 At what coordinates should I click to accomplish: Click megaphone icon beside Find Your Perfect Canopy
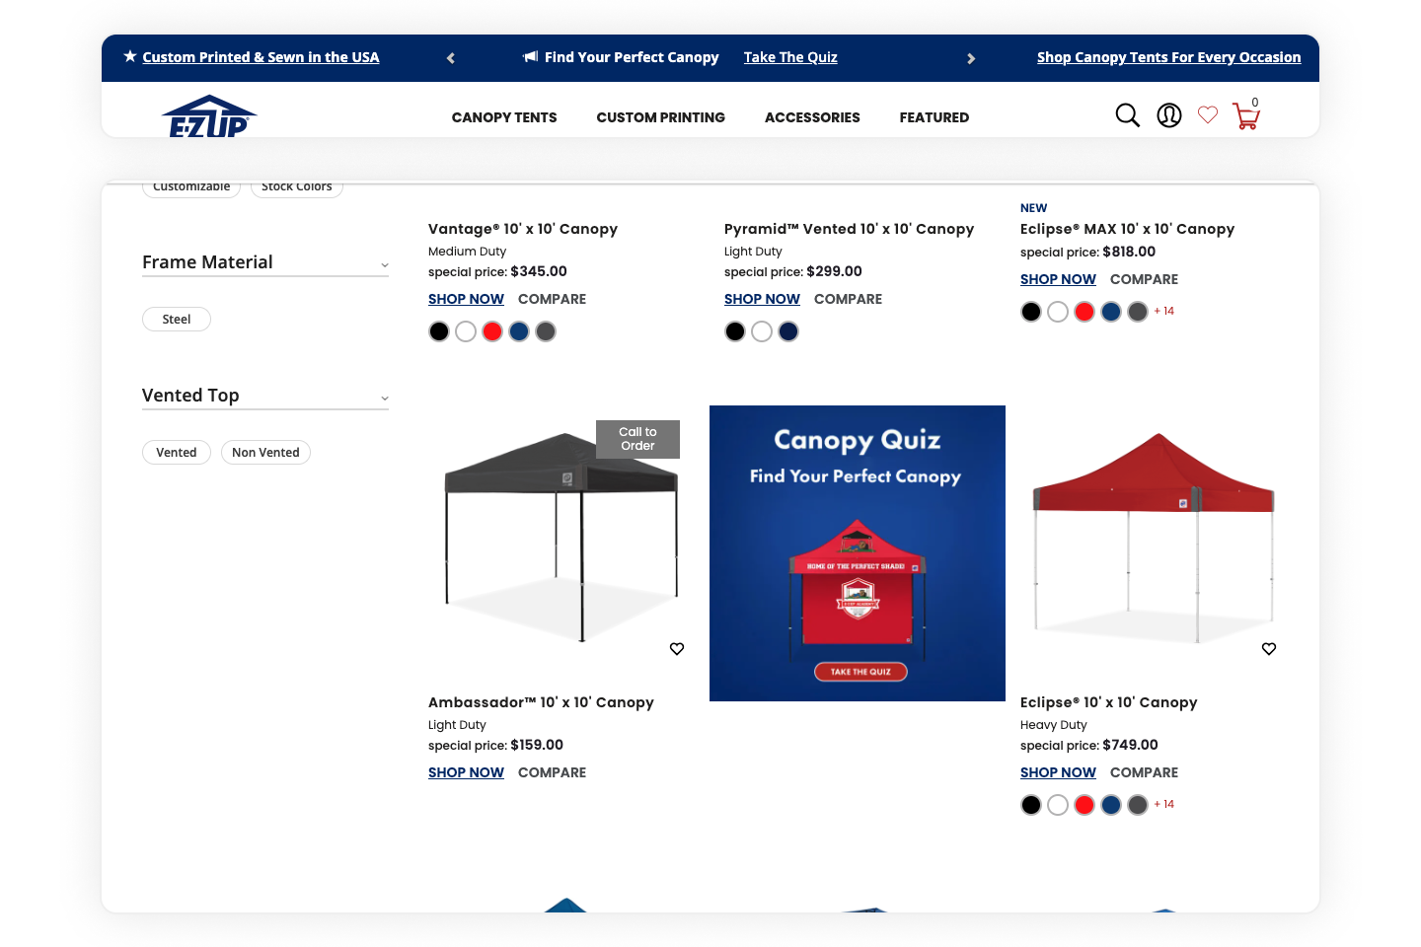pos(531,57)
